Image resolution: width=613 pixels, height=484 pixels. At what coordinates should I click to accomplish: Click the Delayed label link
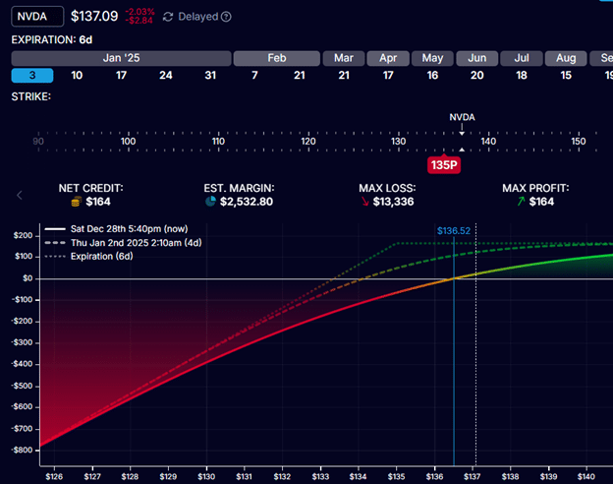coord(197,17)
